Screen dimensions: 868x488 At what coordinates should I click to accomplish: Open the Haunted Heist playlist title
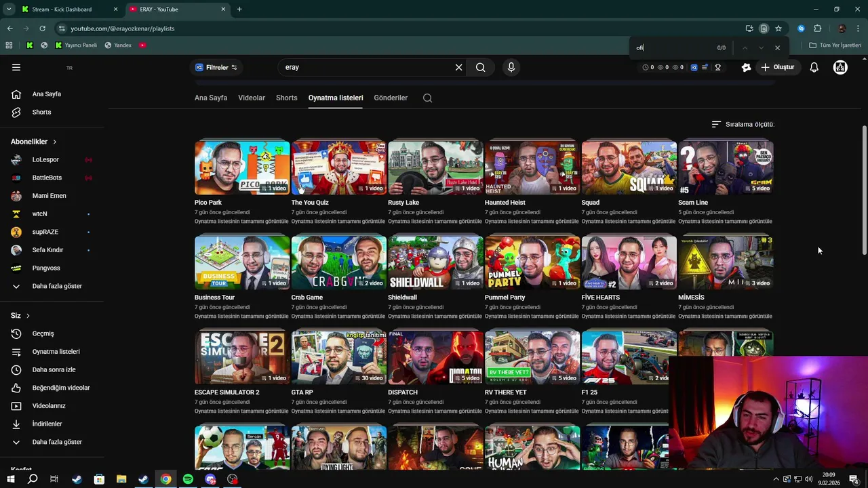(505, 203)
